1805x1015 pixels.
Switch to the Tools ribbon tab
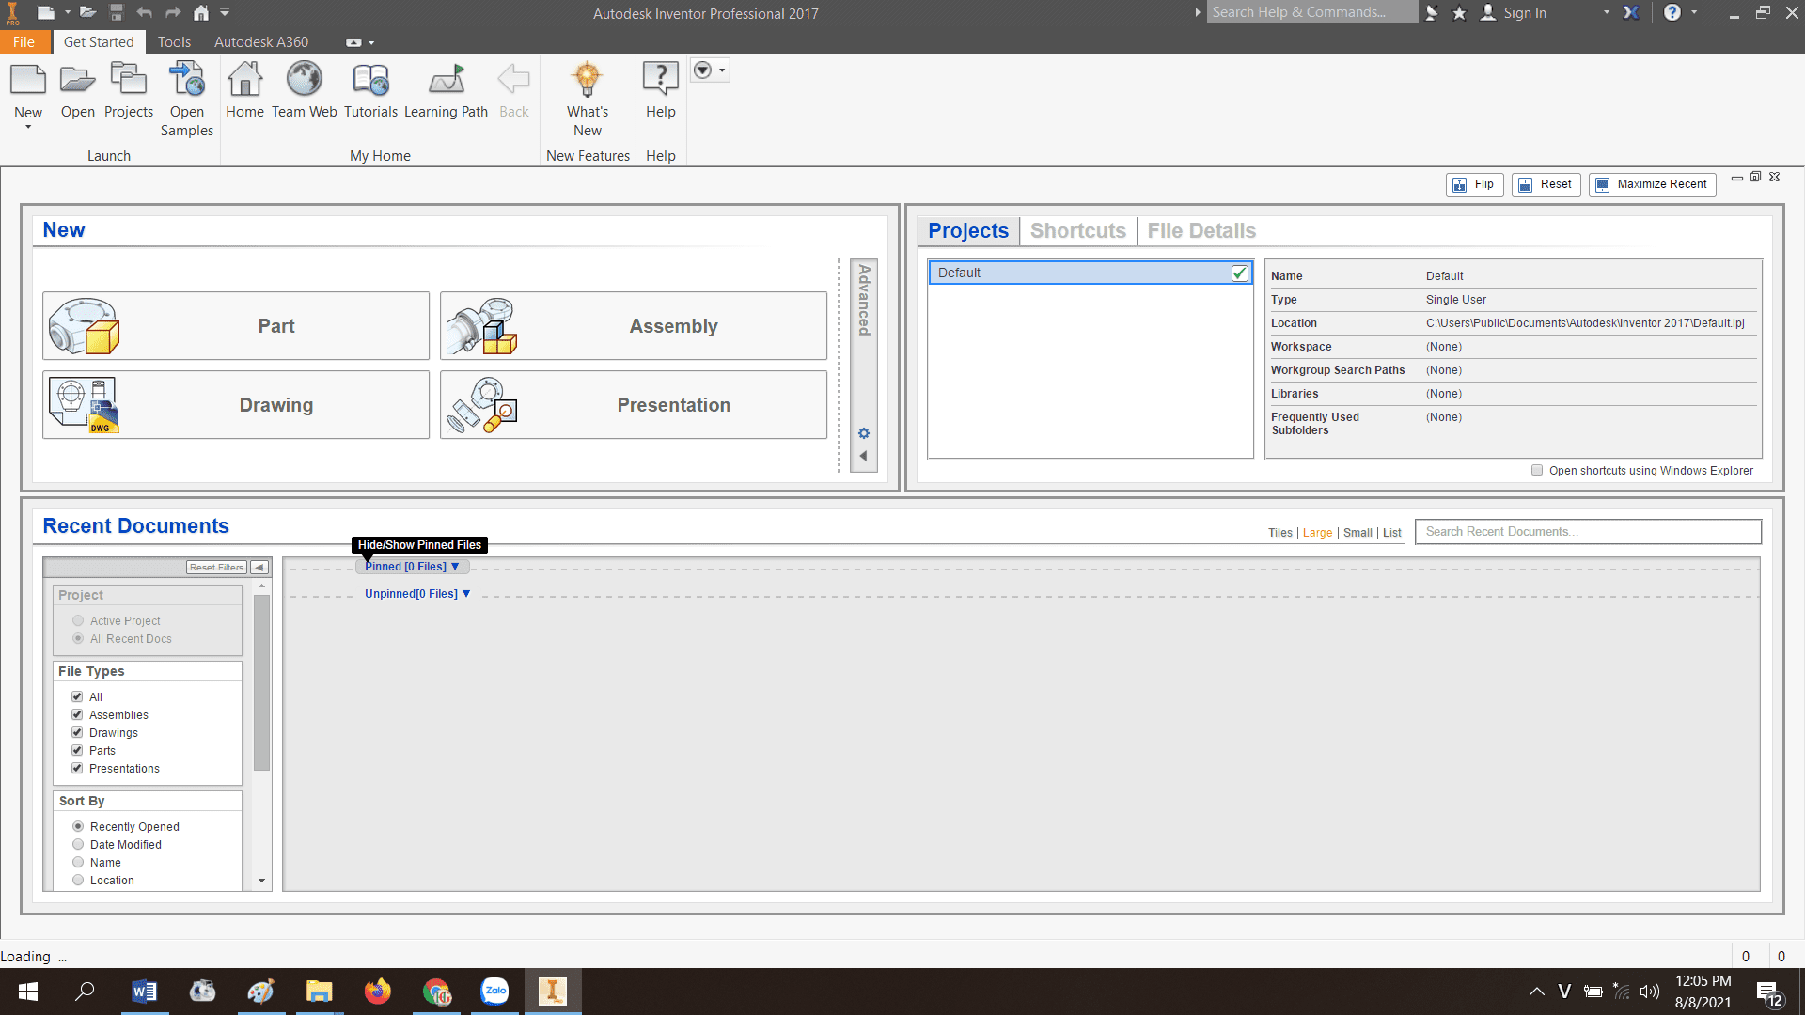[x=174, y=42]
